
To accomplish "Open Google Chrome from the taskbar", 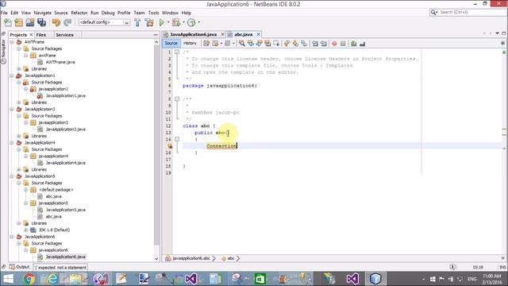I will (29, 279).
